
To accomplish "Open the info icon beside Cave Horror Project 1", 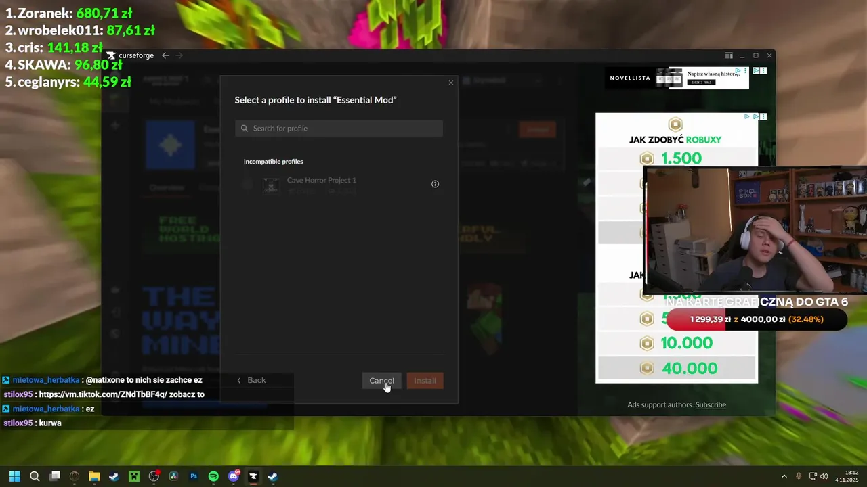I will point(436,184).
